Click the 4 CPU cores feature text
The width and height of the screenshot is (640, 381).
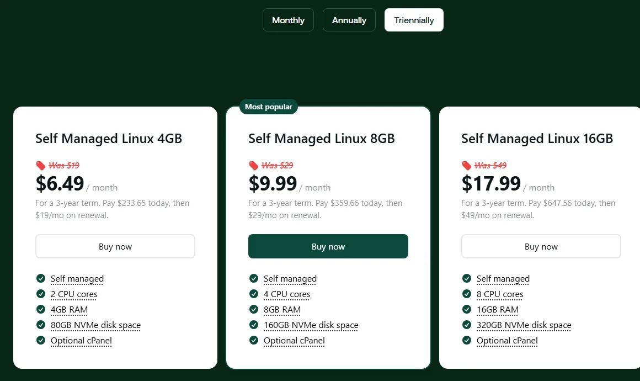click(287, 294)
